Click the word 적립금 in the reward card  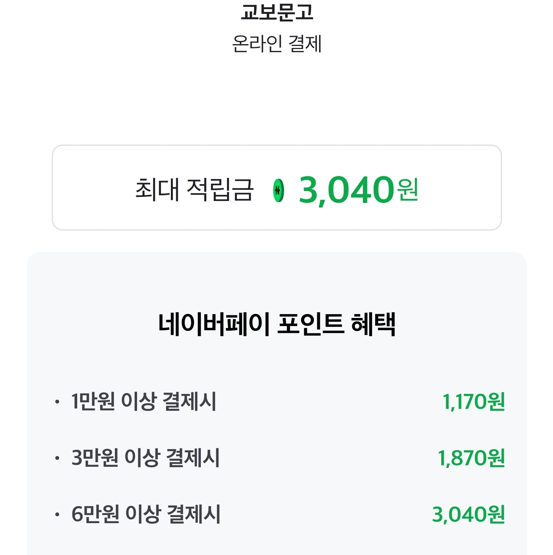(220, 189)
